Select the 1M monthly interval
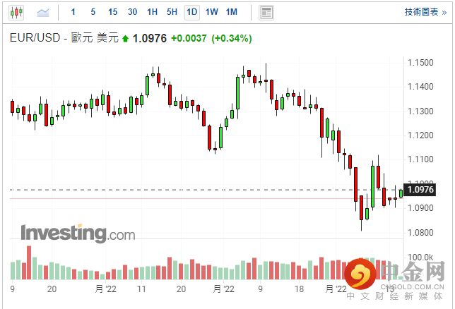Viewport: 455px width, 309px height. pos(232,12)
